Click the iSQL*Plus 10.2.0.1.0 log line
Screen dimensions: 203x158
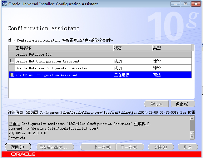point(27,133)
